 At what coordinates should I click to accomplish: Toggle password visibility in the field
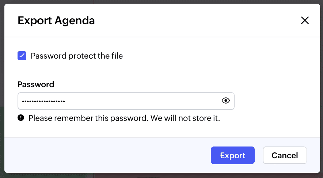click(226, 101)
